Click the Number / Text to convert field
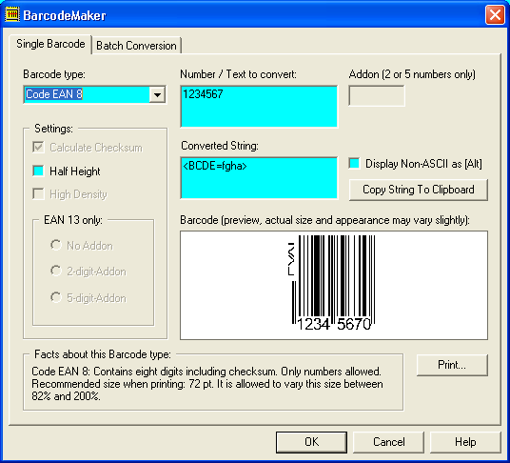Image resolution: width=510 pixels, height=463 pixels. pos(259,107)
